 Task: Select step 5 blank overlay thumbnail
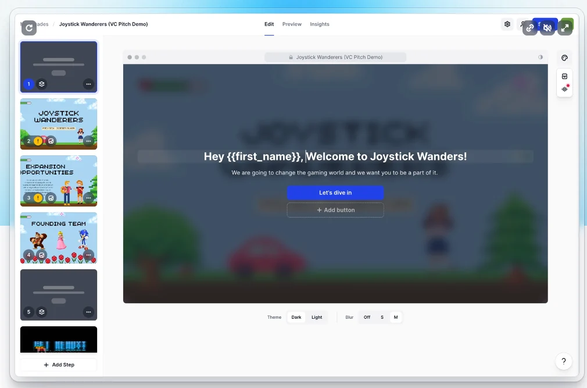pos(59,295)
